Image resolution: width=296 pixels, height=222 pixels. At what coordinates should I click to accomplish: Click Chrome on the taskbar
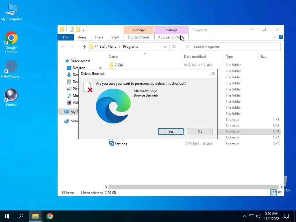pos(50,216)
